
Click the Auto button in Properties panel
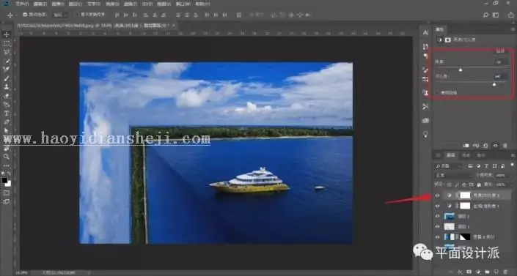tap(500, 51)
